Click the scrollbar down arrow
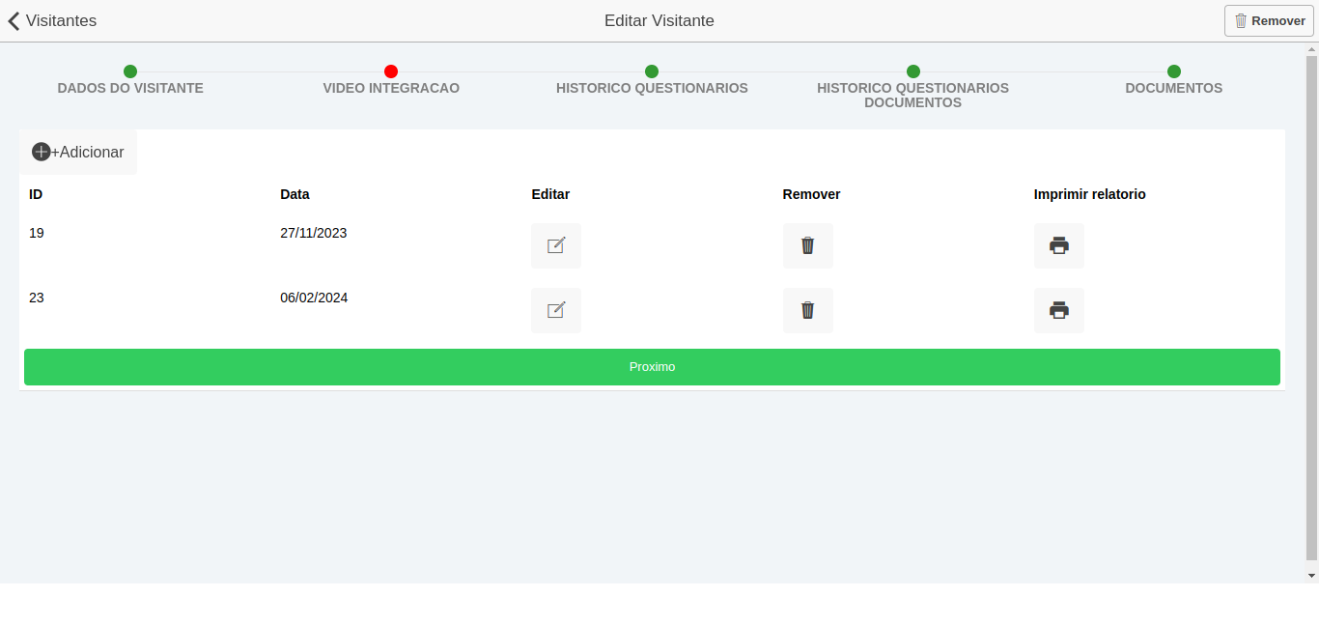This screenshot has height=625, width=1319. point(1311,576)
